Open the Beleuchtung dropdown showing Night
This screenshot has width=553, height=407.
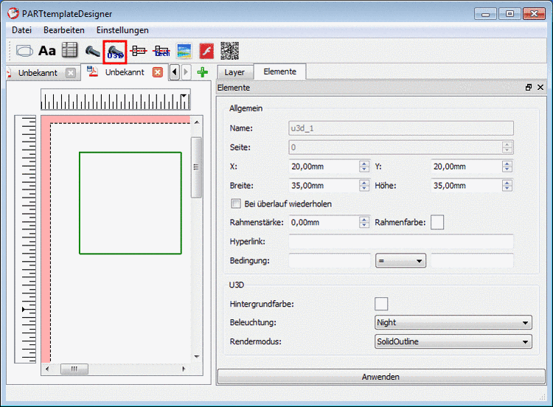pos(453,322)
